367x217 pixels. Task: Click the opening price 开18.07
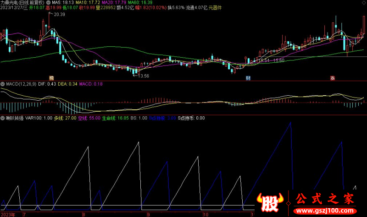pyautogui.click(x=37, y=8)
